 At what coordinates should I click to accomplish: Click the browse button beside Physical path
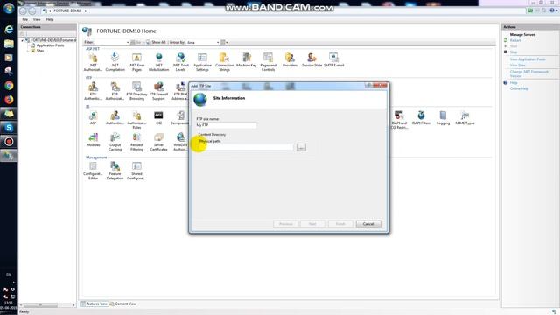pyautogui.click(x=301, y=147)
